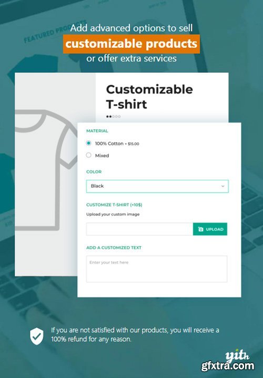Click the 'Enter your text here' textarea

click(x=157, y=269)
